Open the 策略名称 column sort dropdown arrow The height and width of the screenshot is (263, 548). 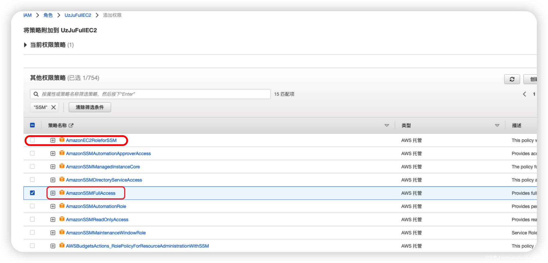click(x=387, y=125)
